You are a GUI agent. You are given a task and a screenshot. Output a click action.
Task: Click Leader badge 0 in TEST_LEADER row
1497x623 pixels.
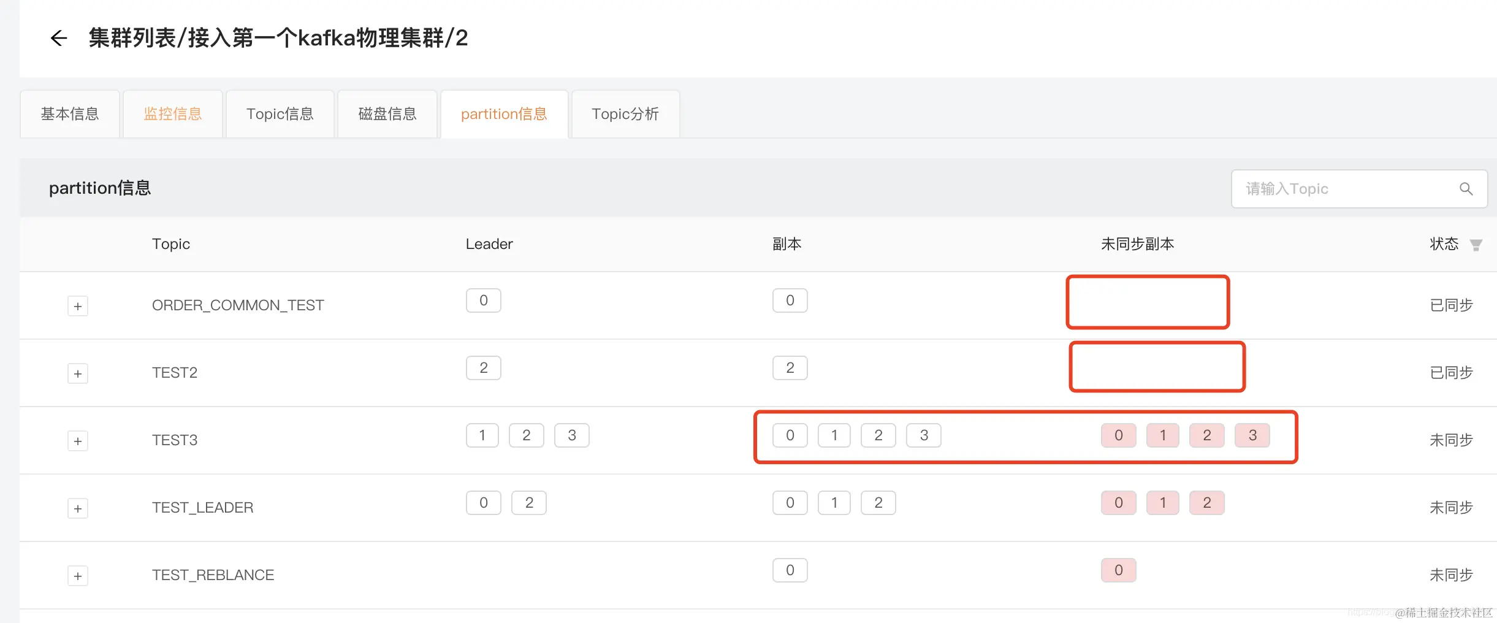coord(484,503)
